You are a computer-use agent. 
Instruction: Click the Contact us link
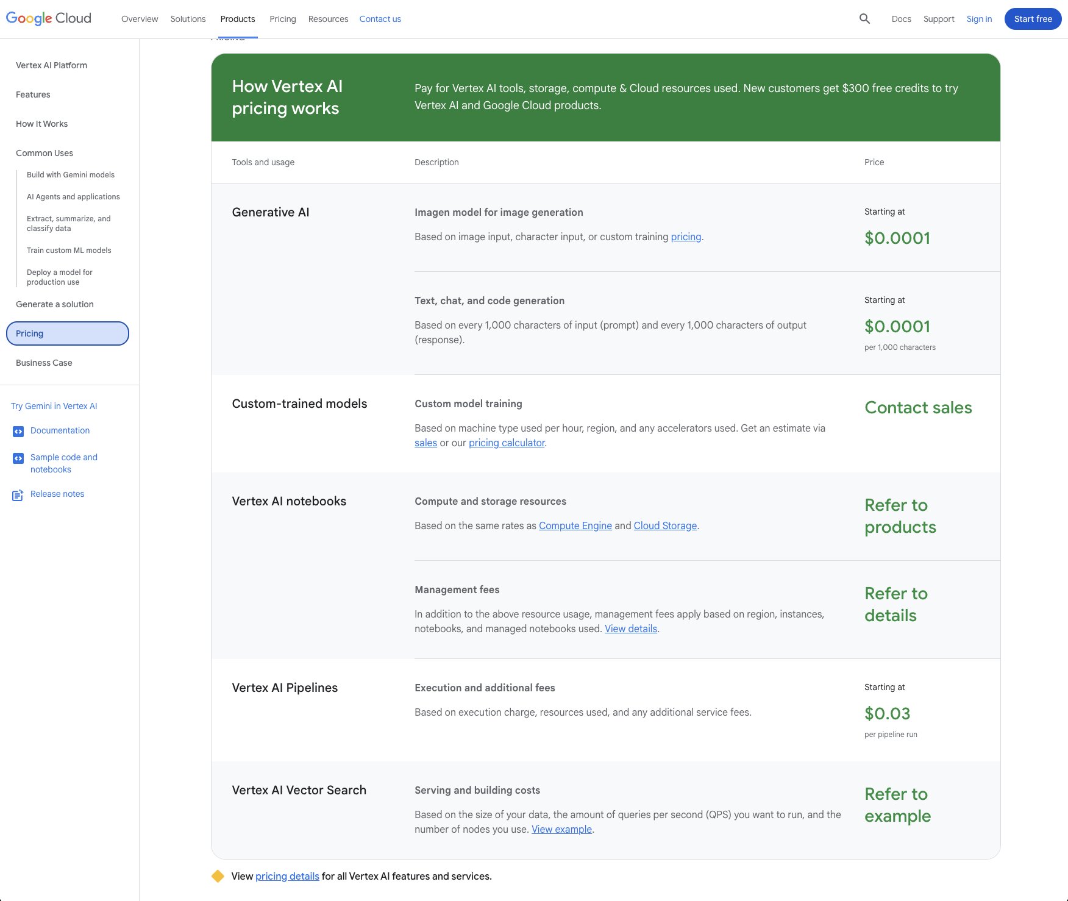point(380,19)
